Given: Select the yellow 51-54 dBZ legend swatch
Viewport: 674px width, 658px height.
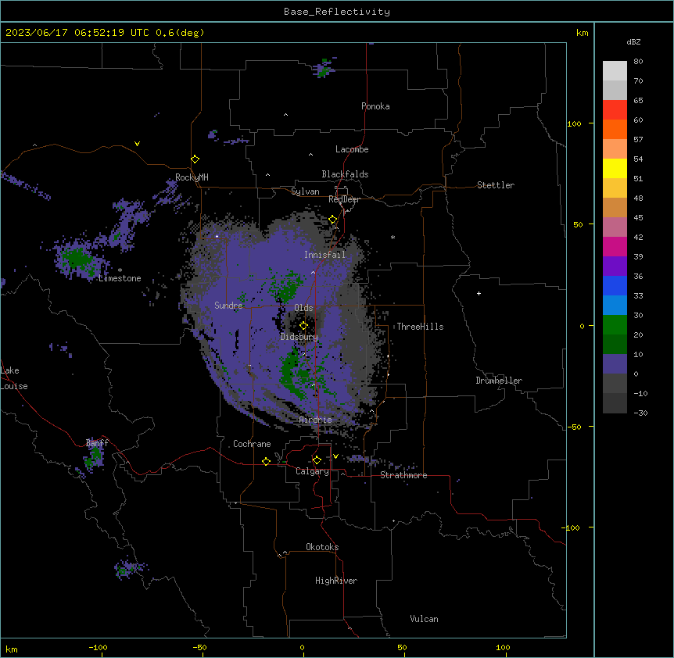Looking at the screenshot, I should click(615, 168).
